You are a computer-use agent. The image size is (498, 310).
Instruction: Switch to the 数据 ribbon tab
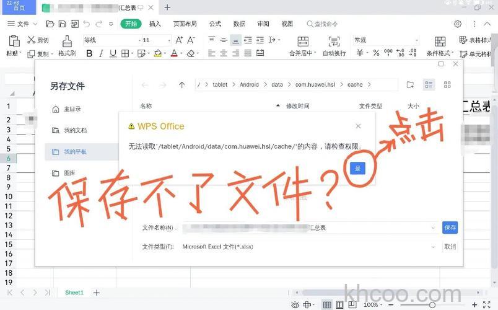[239, 24]
